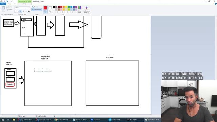This screenshot has width=217, height=122.
Task: Toggle underline formatting
Action: click(x=26, y=11)
